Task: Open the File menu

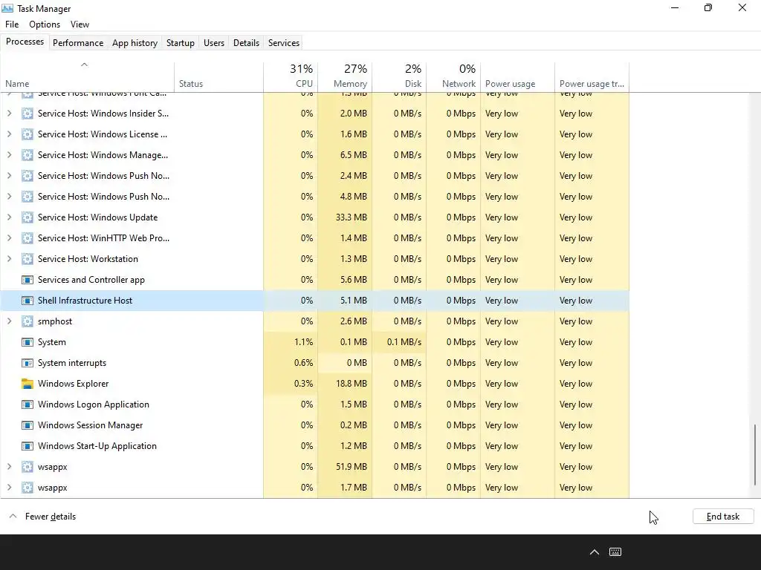Action: [12, 24]
